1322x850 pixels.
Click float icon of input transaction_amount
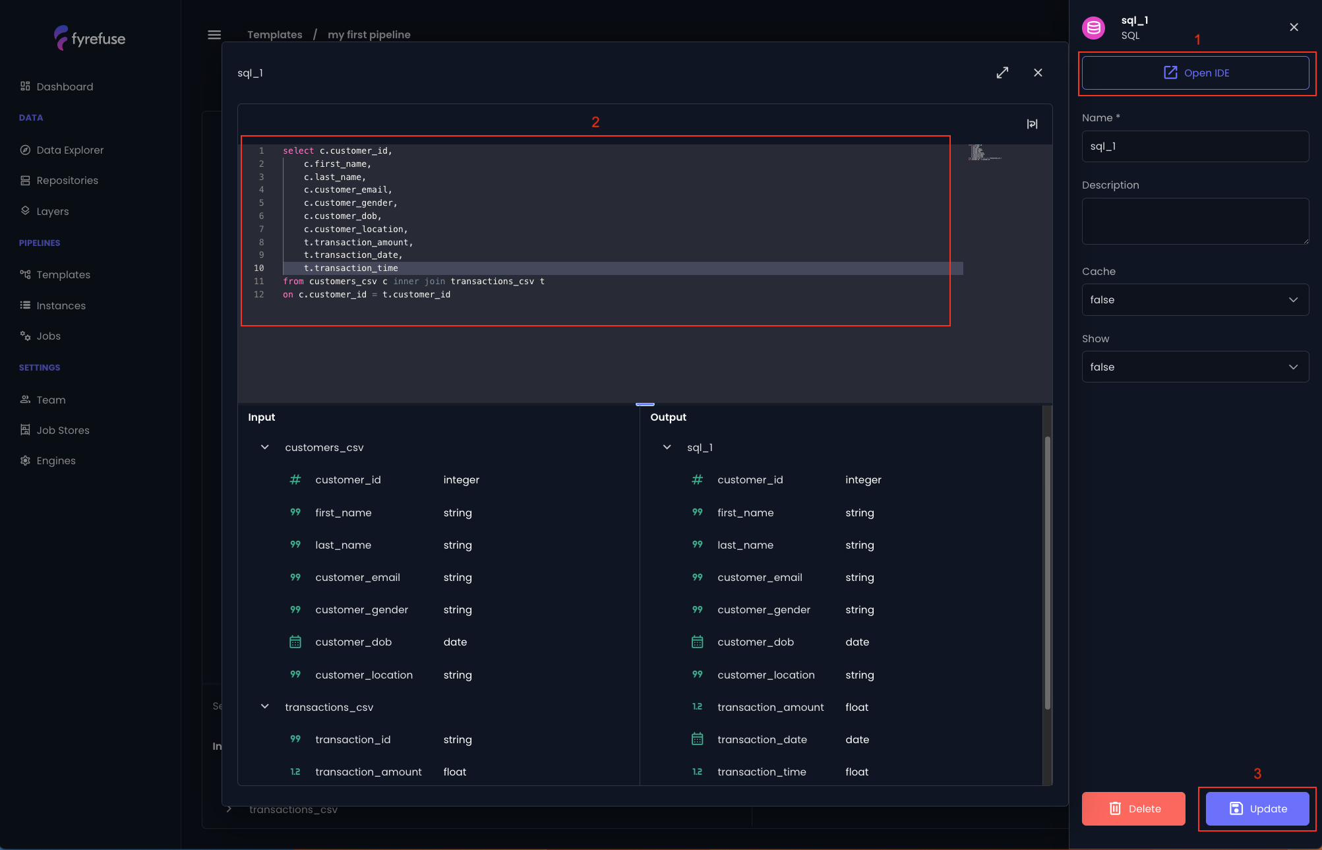[295, 772]
